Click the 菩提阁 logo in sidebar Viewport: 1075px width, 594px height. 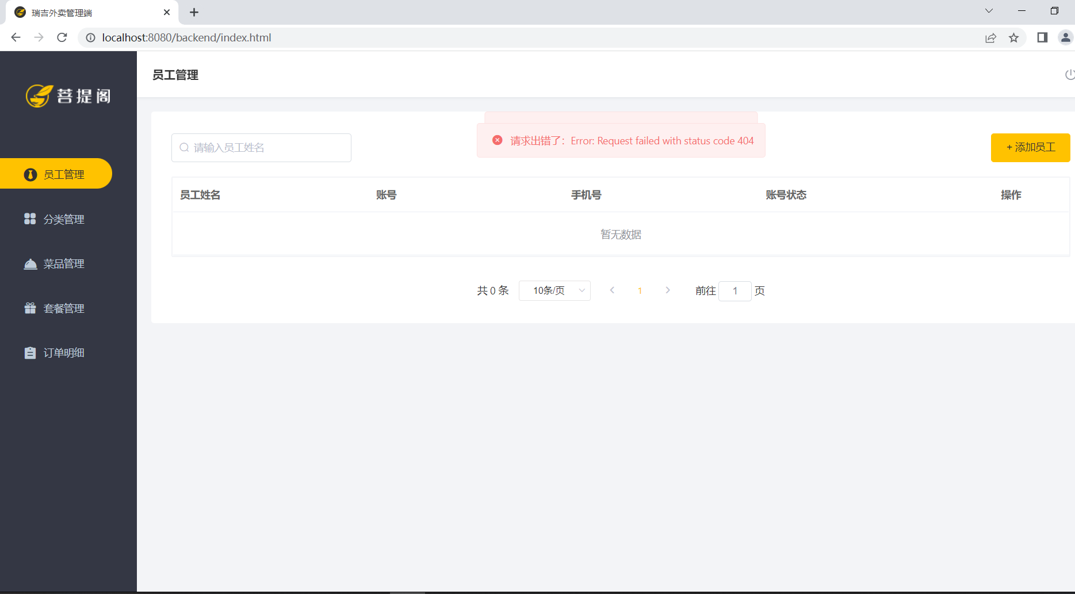pyautogui.click(x=68, y=95)
